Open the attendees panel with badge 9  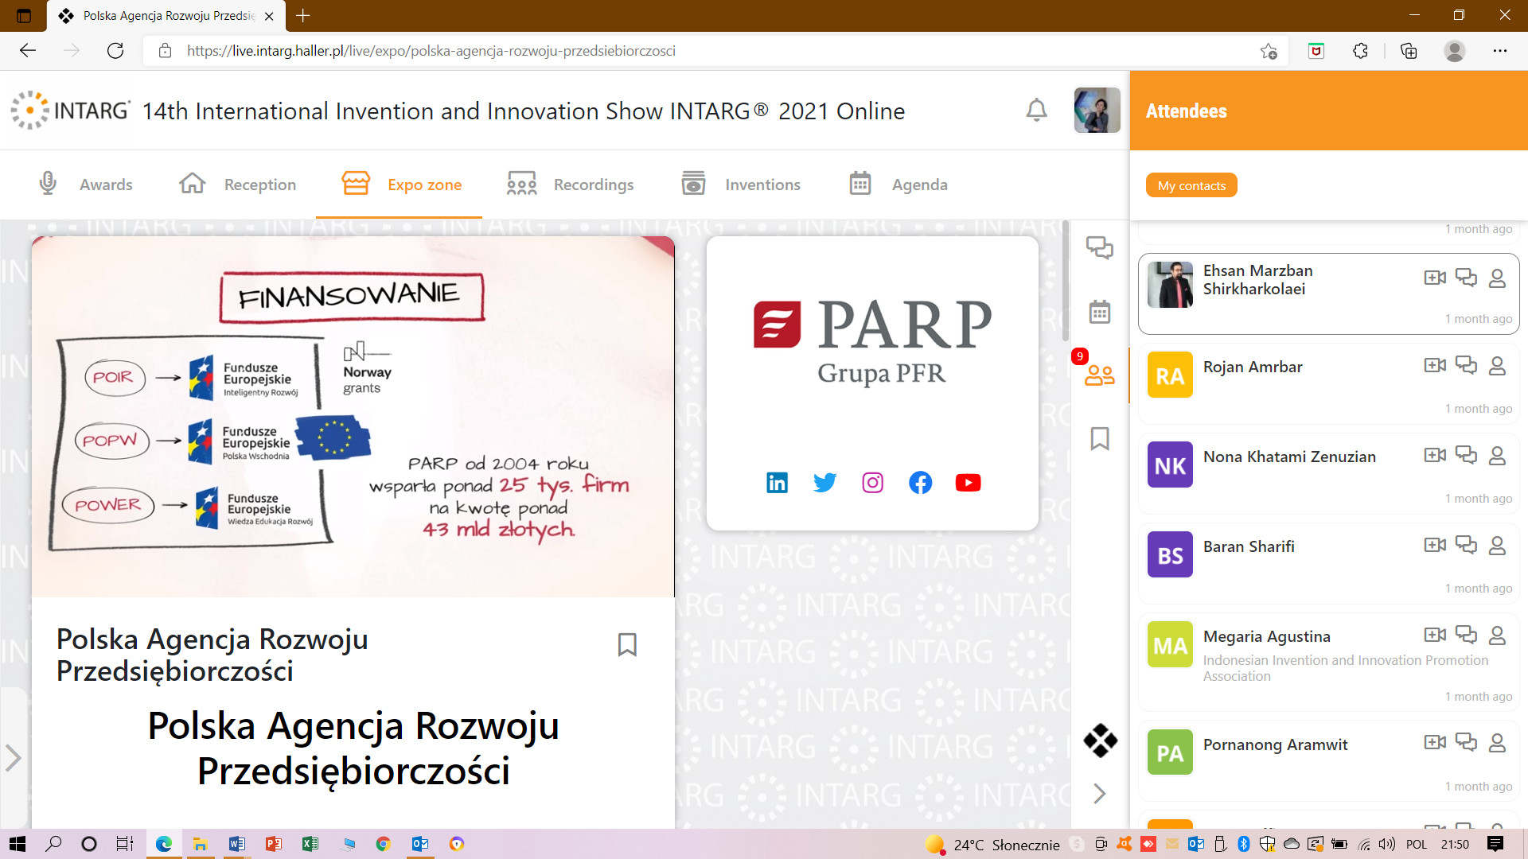click(x=1100, y=375)
